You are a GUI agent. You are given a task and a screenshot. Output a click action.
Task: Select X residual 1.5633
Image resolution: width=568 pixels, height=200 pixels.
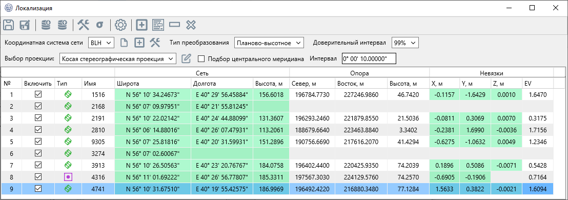444,189
